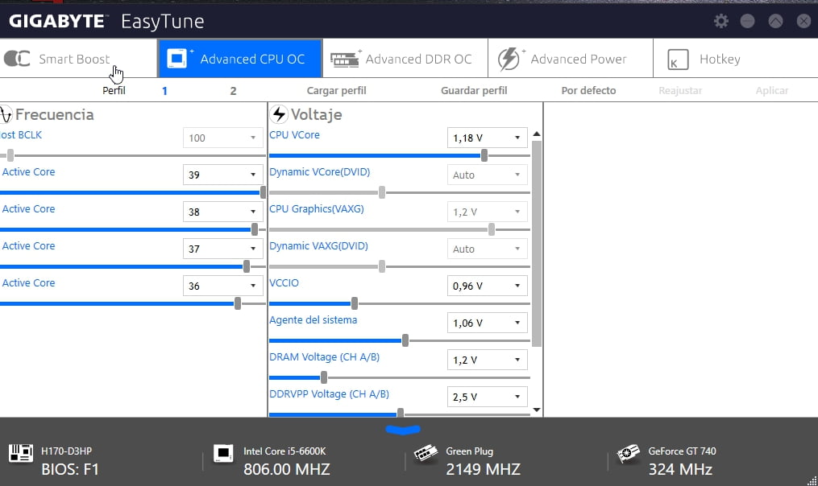Open the DDRVPP Voltage 2,5 V dropdown
818x486 pixels.
(x=488, y=397)
